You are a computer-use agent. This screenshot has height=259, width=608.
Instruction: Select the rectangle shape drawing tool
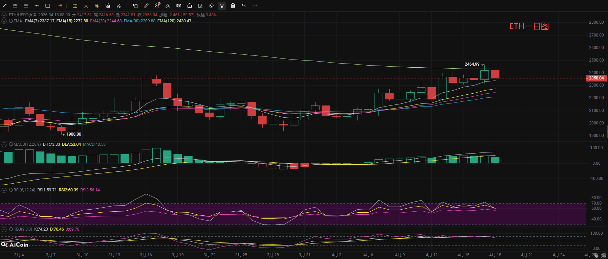[48, 6]
